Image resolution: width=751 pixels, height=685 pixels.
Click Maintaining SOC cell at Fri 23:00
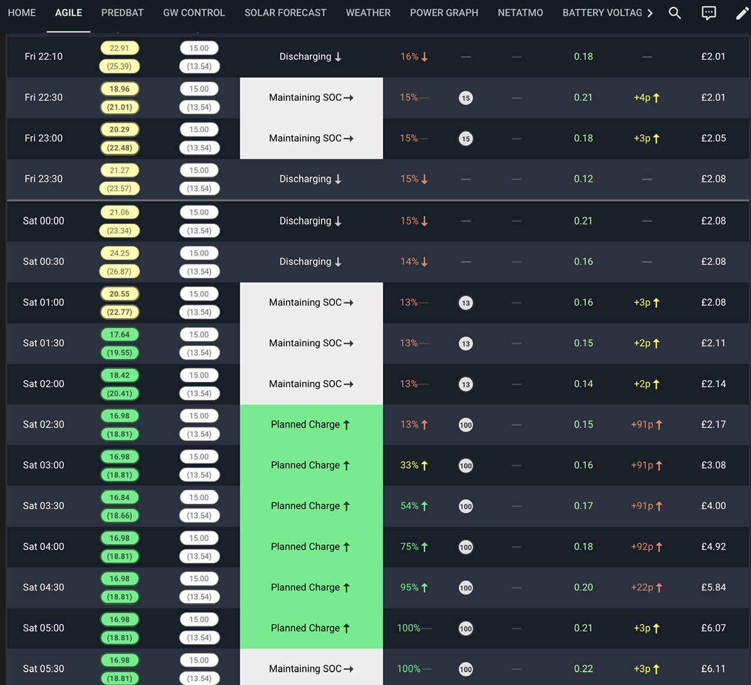coord(311,138)
